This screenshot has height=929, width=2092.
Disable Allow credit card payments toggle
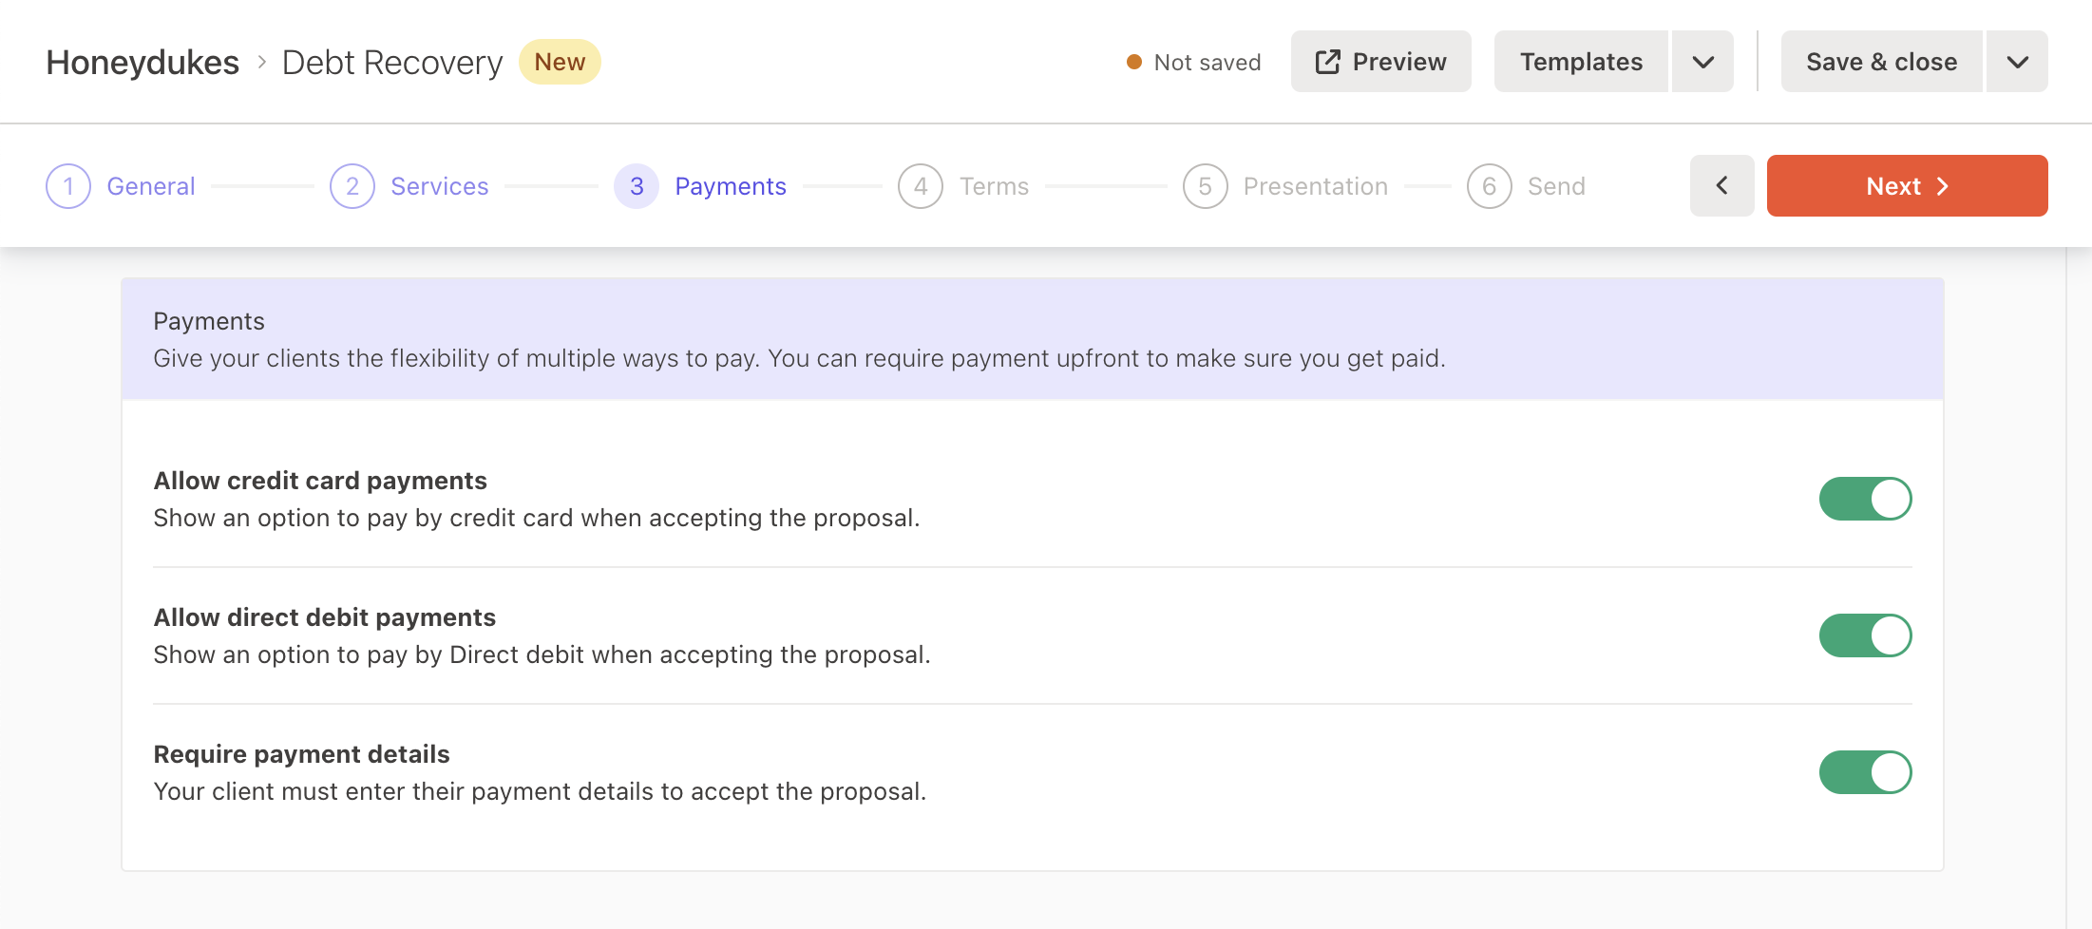pyautogui.click(x=1865, y=499)
